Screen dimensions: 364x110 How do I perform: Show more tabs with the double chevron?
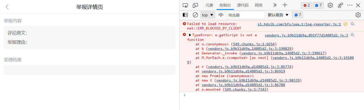(275, 5)
